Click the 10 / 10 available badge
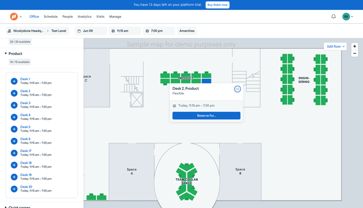This screenshot has height=208, width=363. [20, 62]
